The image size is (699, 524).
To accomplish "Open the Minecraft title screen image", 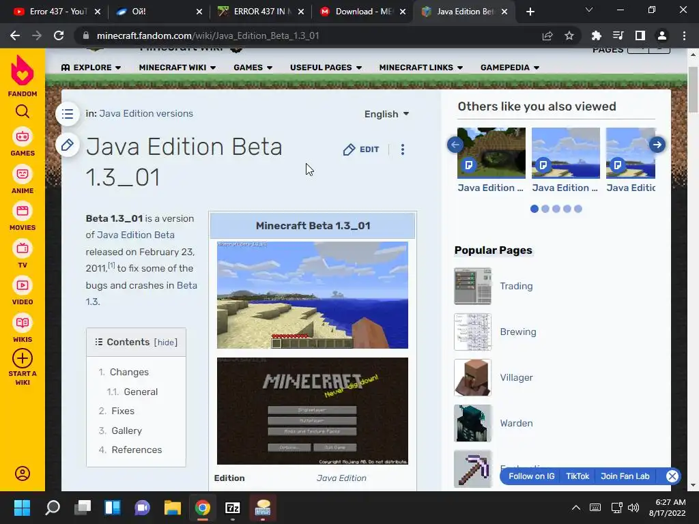I will click(313, 411).
